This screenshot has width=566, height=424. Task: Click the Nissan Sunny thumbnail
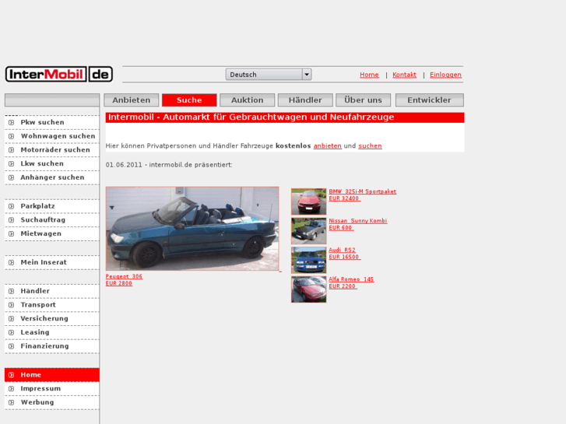coord(308,230)
